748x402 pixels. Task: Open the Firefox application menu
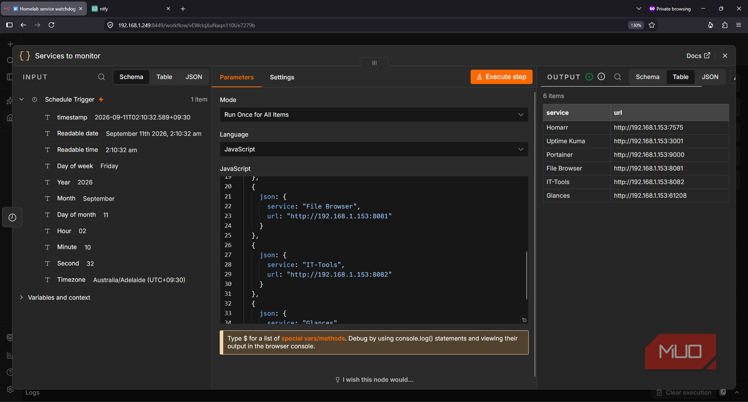[739, 25]
